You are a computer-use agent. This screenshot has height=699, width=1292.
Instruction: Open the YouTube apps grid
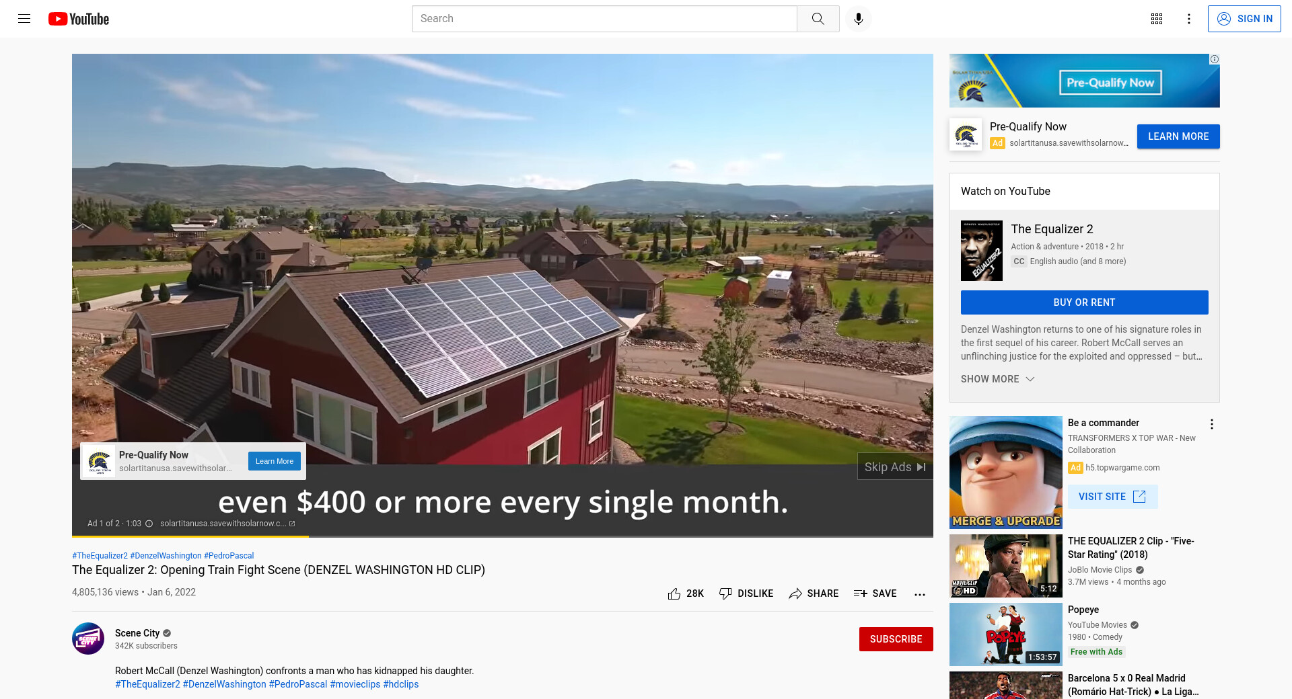coord(1157,19)
